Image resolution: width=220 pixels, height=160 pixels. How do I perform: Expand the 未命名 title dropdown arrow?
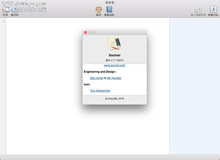click(x=116, y=2)
